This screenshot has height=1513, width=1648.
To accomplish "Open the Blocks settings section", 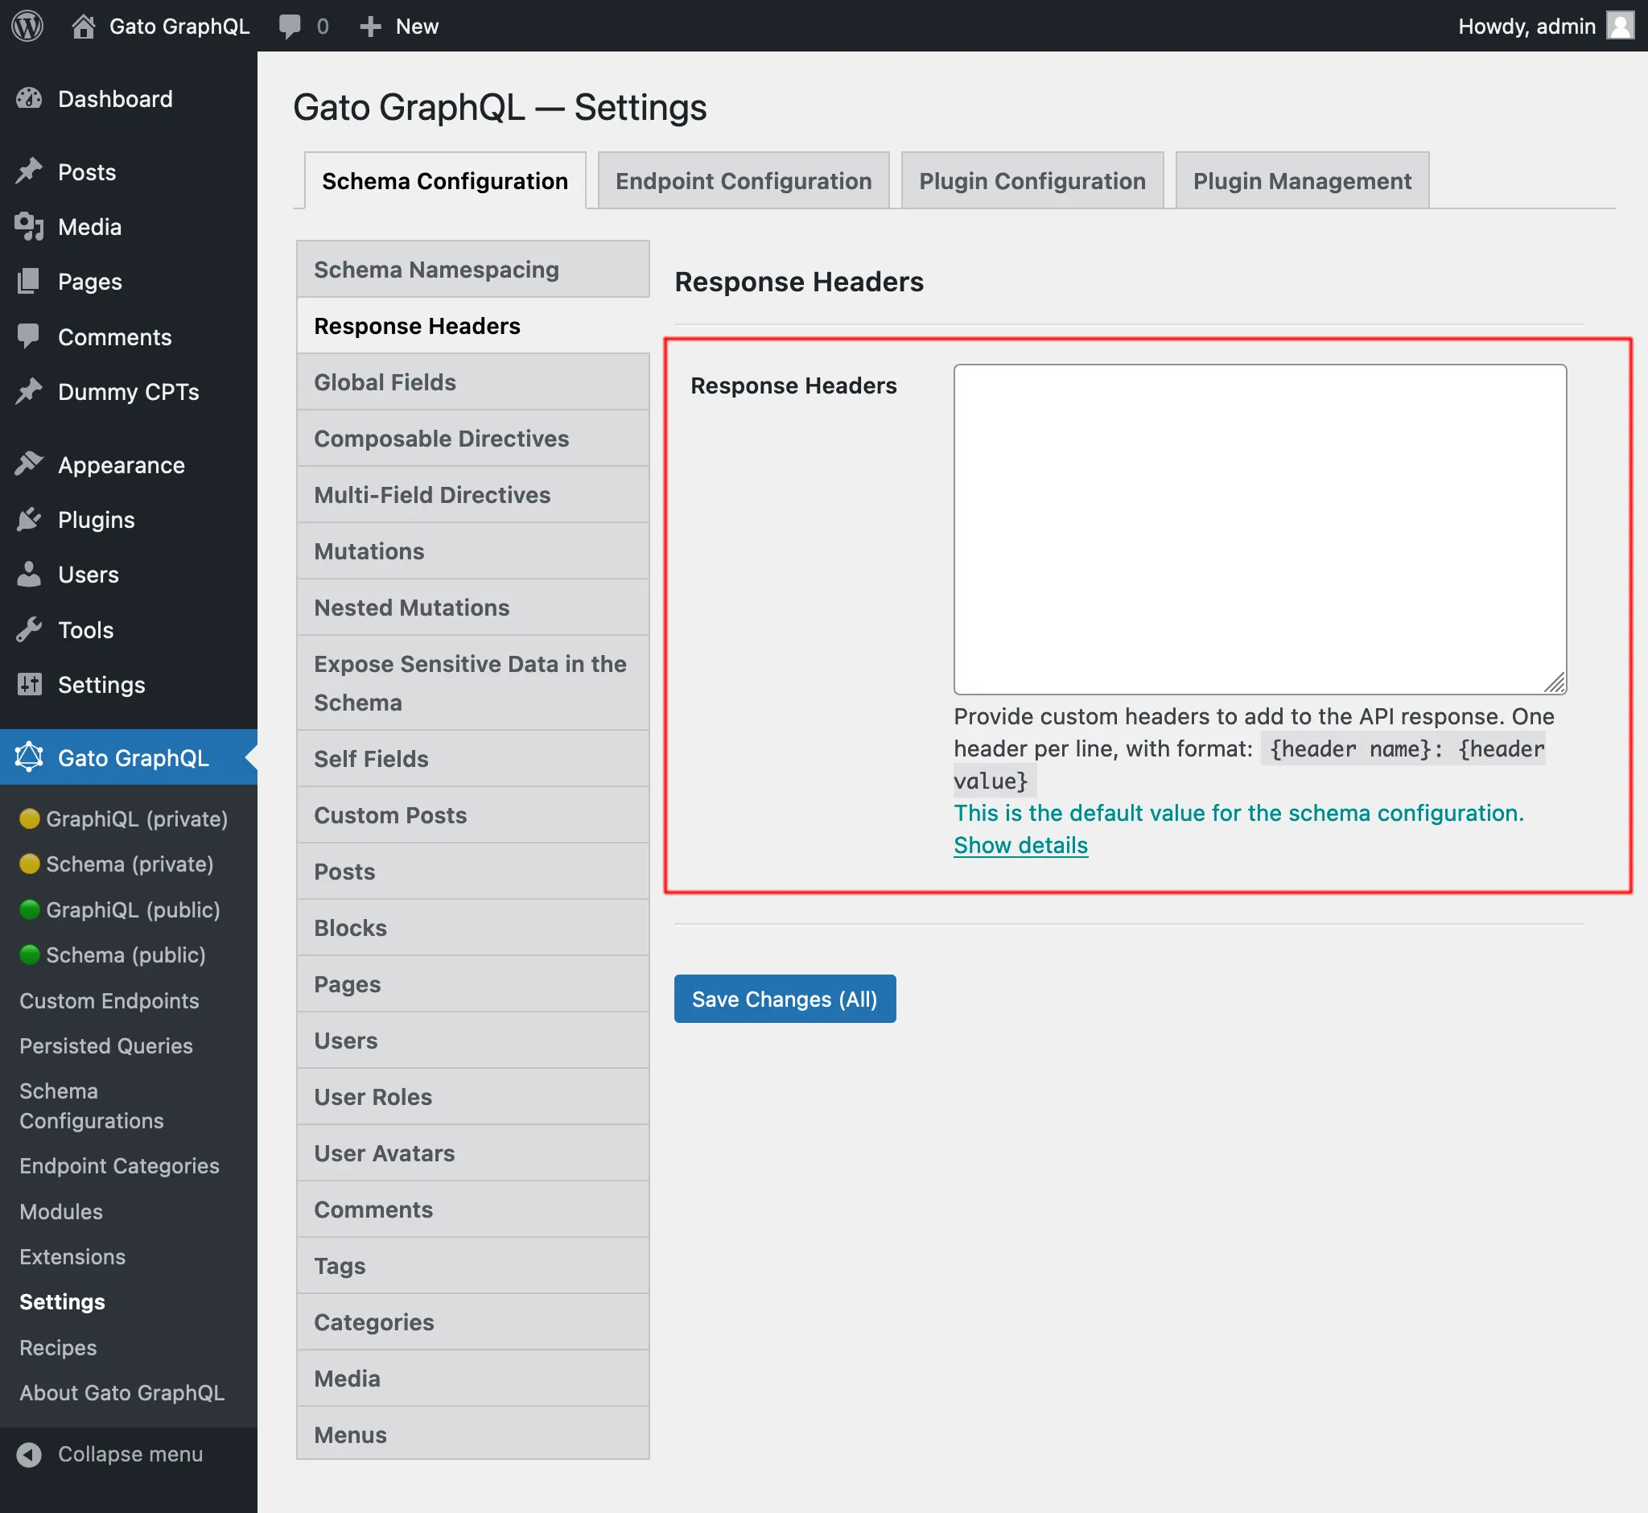I will click(x=473, y=928).
